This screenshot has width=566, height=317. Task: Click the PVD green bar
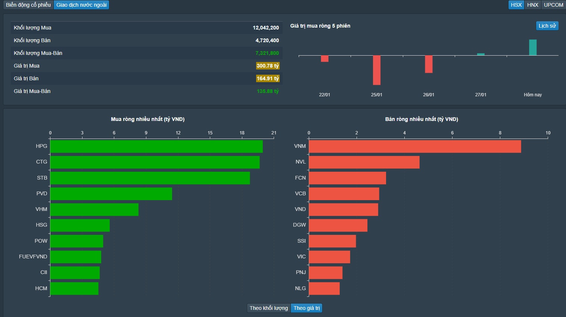(111, 194)
